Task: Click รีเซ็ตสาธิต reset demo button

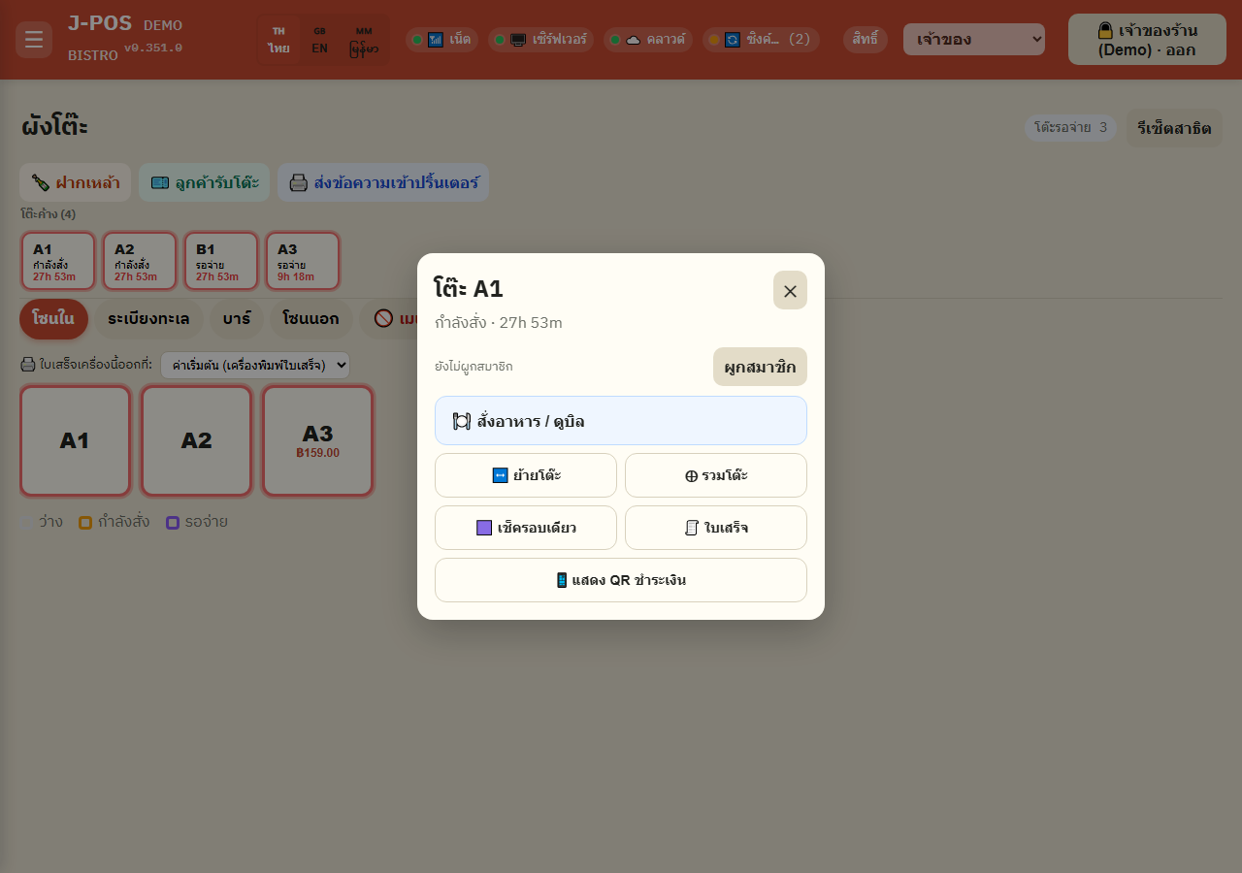Action: coord(1174,128)
